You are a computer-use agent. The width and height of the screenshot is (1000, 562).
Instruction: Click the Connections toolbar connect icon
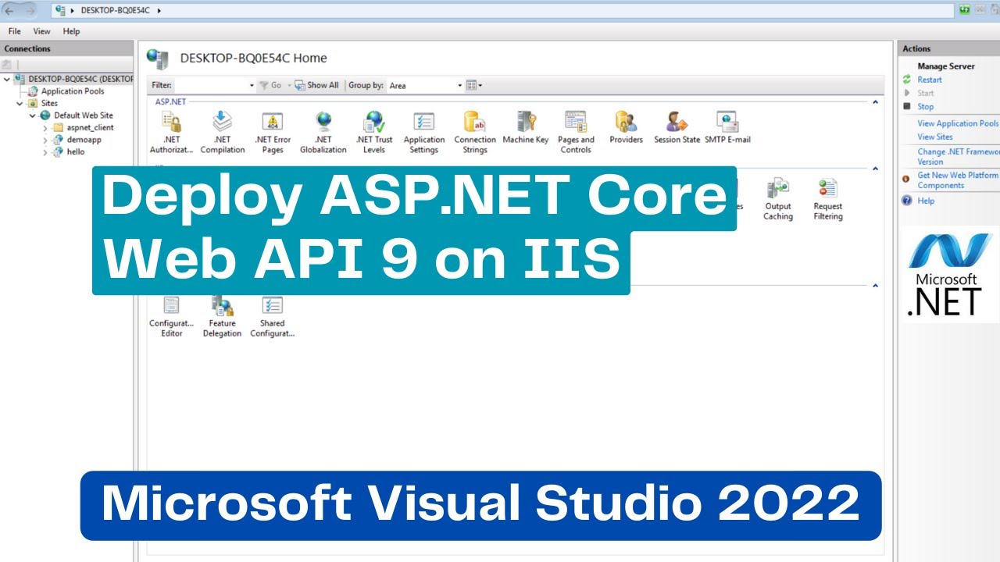[7, 65]
